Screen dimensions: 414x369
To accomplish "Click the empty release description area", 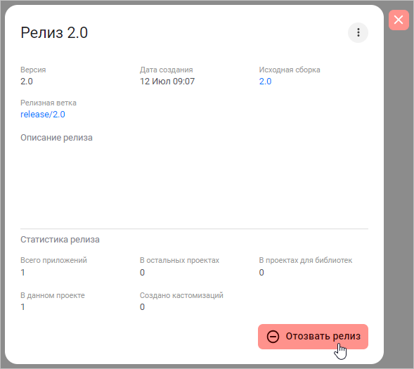I will pyautogui.click(x=194, y=182).
